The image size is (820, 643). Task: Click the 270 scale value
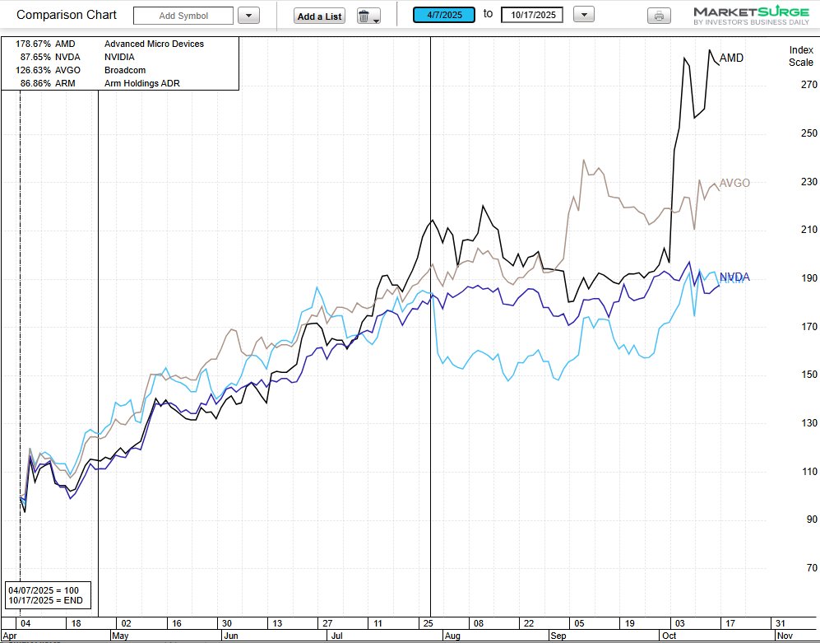tap(809, 84)
